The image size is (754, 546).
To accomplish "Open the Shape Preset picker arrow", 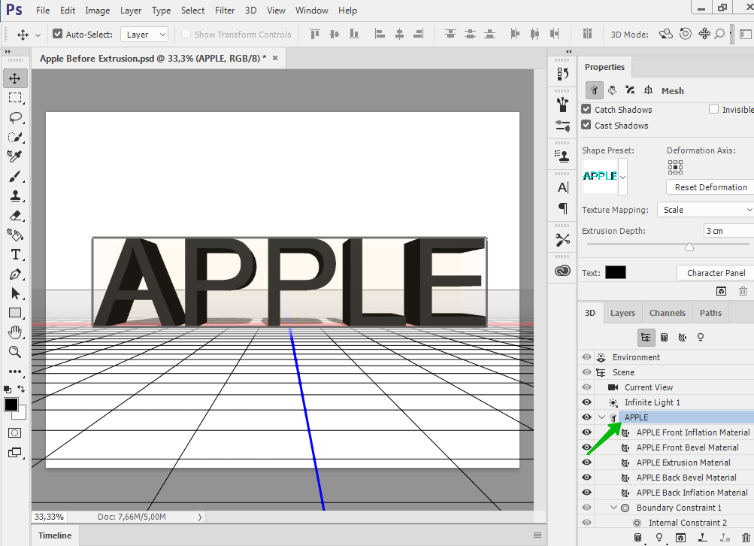I will [x=622, y=177].
